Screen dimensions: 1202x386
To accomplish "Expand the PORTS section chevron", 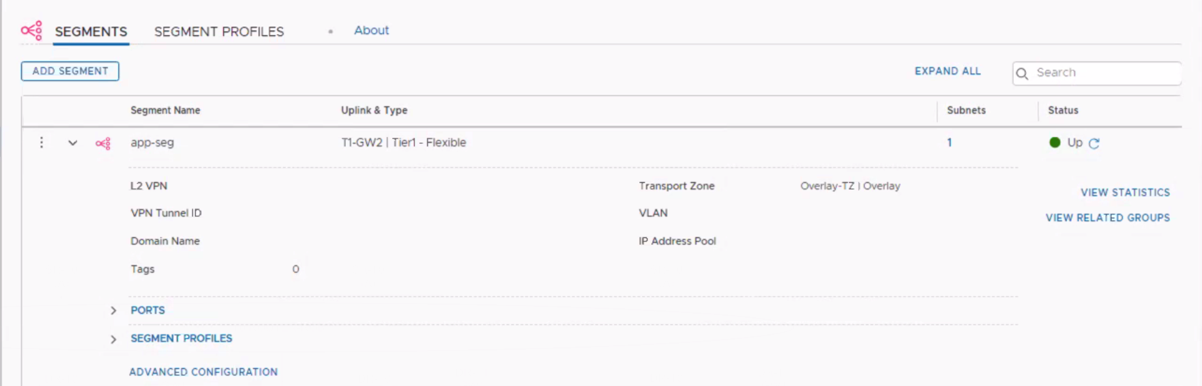I will (x=113, y=310).
